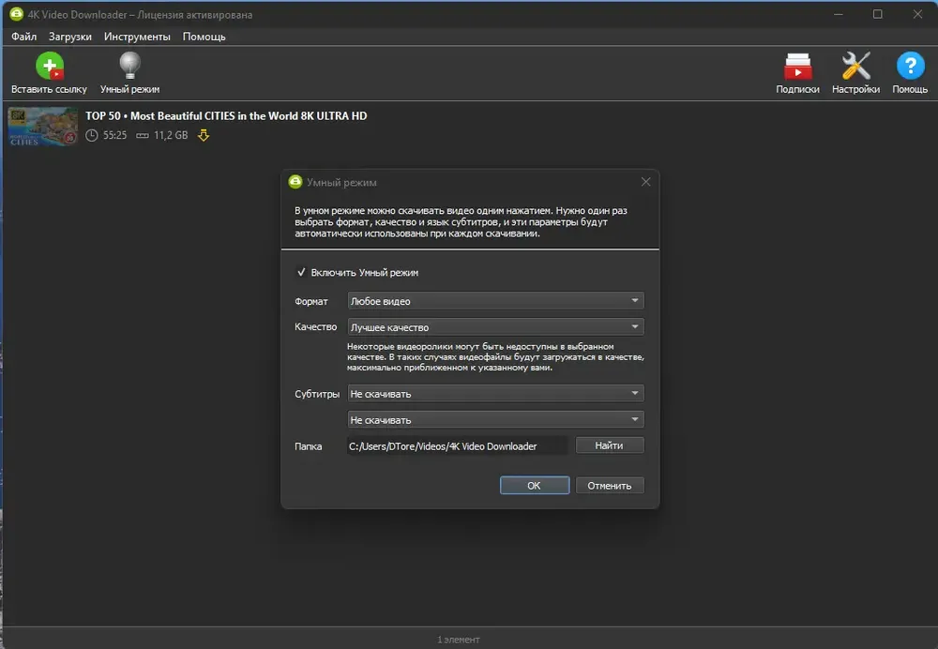Open the Файл menu
This screenshot has width=938, height=649.
click(24, 37)
